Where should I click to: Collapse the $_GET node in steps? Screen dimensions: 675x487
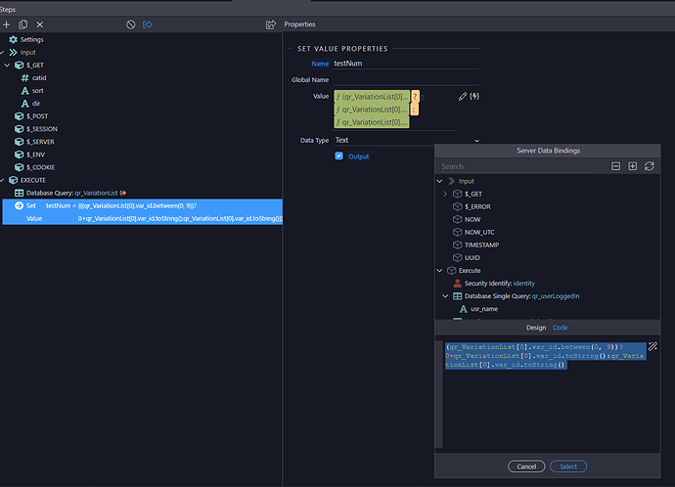7,65
